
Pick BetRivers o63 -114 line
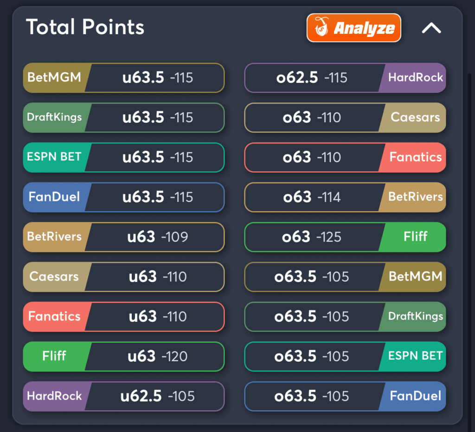point(345,197)
